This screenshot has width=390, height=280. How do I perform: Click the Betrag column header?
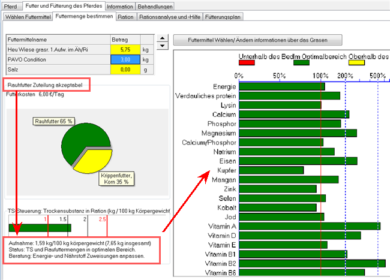click(x=125, y=40)
